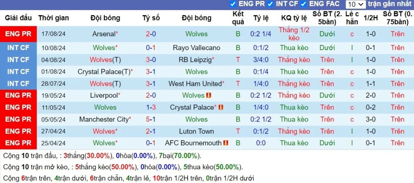Click the Kết quả column header
This screenshot has width=414, height=183.
[238, 18]
